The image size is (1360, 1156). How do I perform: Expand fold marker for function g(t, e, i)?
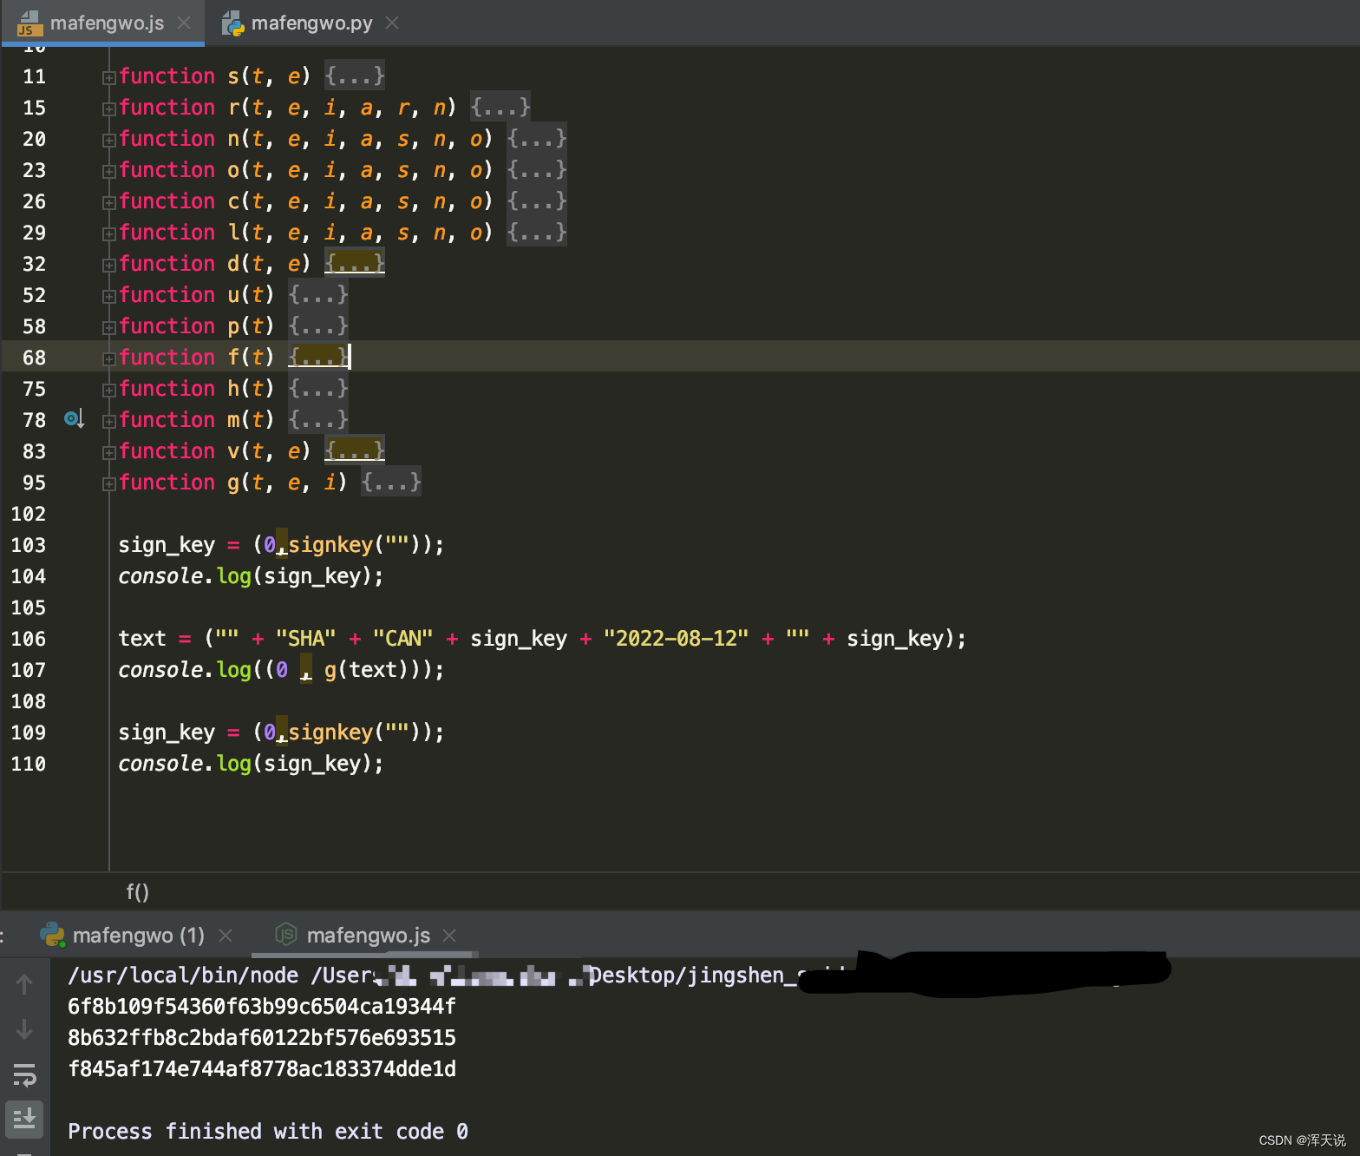[109, 483]
